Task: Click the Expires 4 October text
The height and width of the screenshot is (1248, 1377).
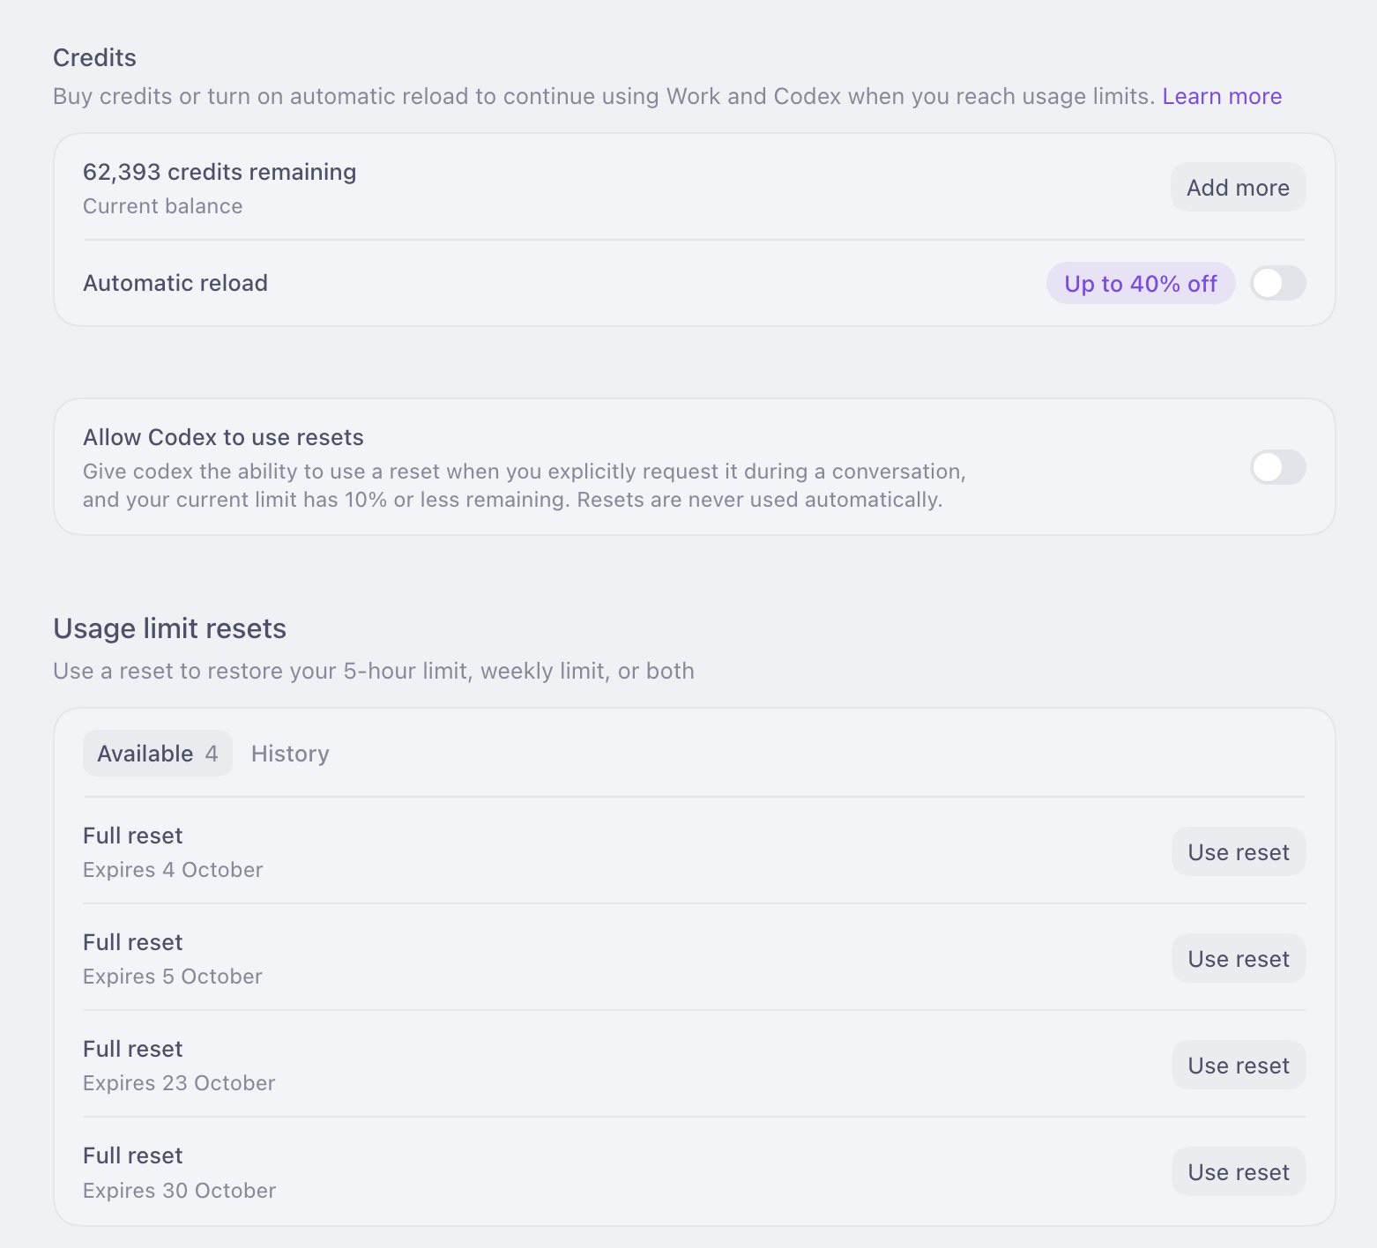Action: click(x=173, y=870)
